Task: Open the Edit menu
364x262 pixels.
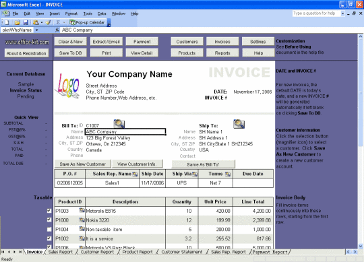Action: (x=27, y=13)
